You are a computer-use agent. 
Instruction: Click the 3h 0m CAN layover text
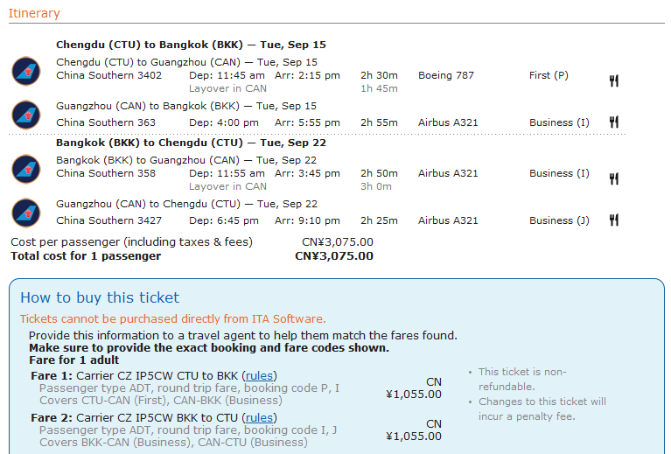point(376,186)
